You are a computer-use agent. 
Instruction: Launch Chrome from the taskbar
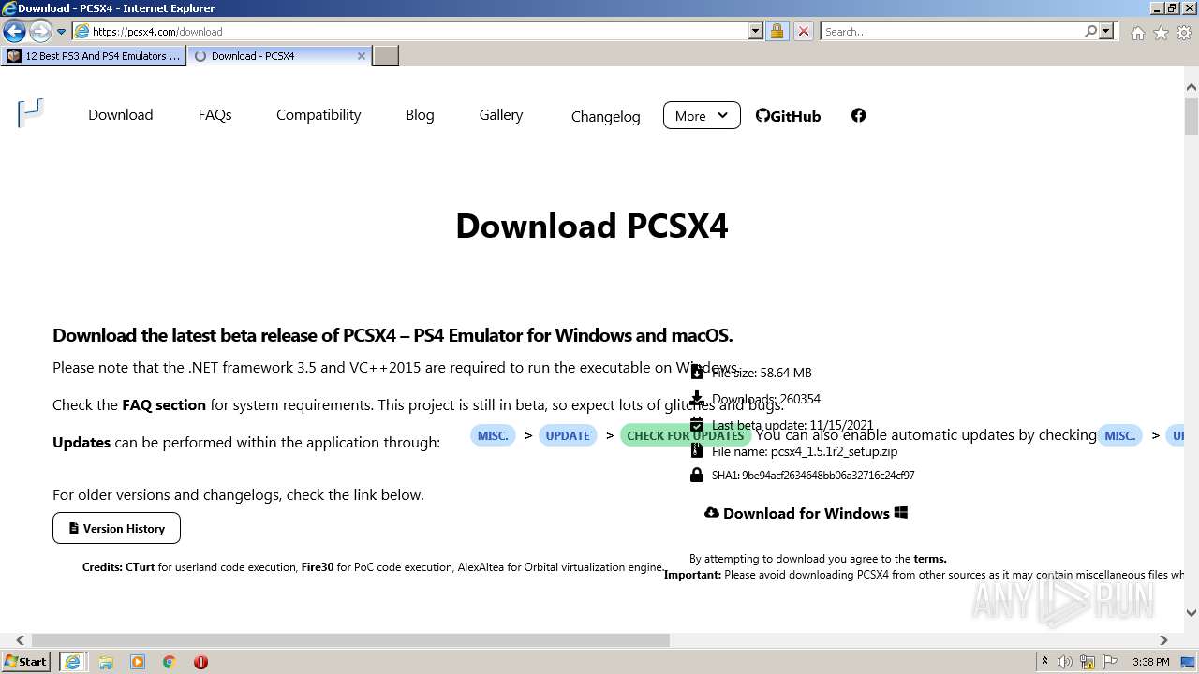170,662
